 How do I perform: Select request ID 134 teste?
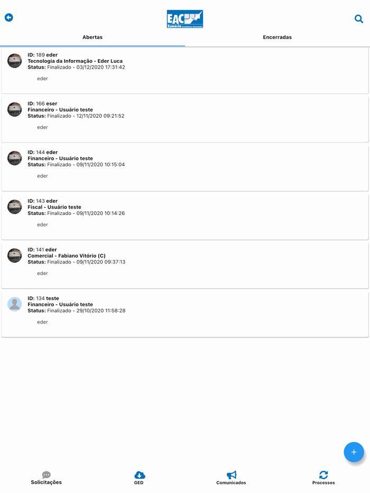click(185, 314)
